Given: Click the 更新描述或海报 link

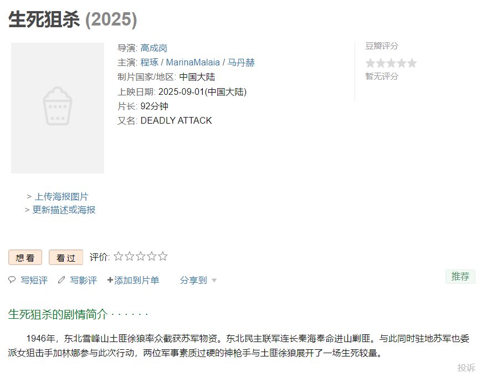Looking at the screenshot, I should click(x=64, y=210).
